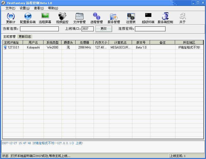Click the 关于 about icon

(182, 18)
